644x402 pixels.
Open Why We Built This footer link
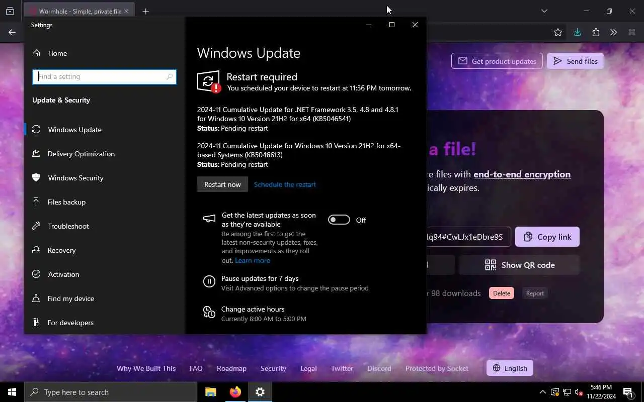[146, 368]
